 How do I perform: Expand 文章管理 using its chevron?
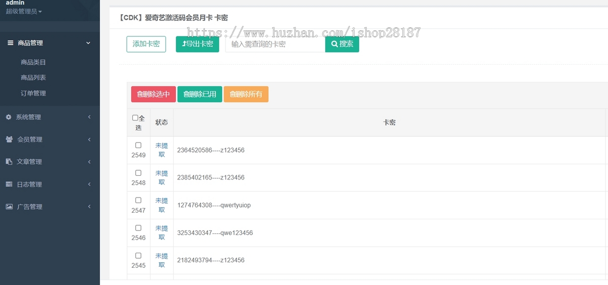point(89,162)
